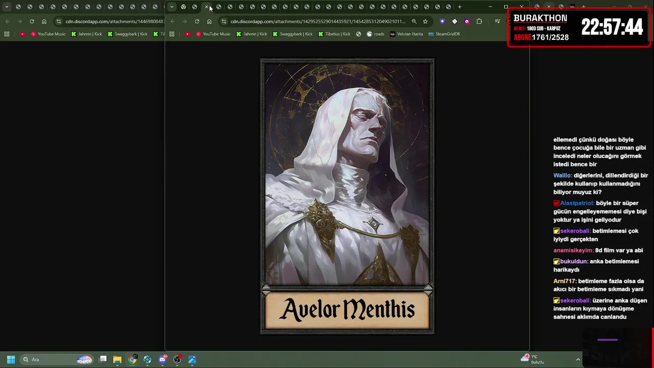Open Swaggybark | Kick bookmark in front window
Image resolution: width=654 pixels, height=368 pixels.
[x=293, y=34]
